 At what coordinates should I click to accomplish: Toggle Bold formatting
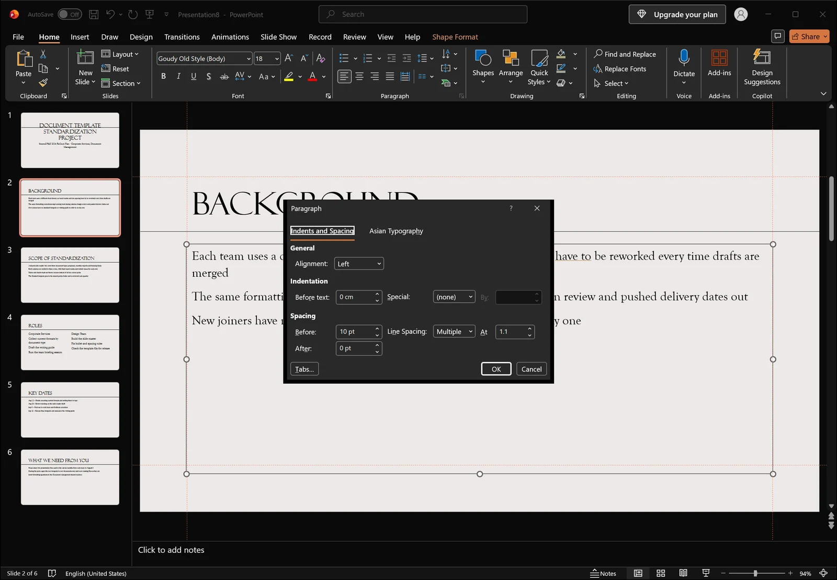(x=163, y=76)
